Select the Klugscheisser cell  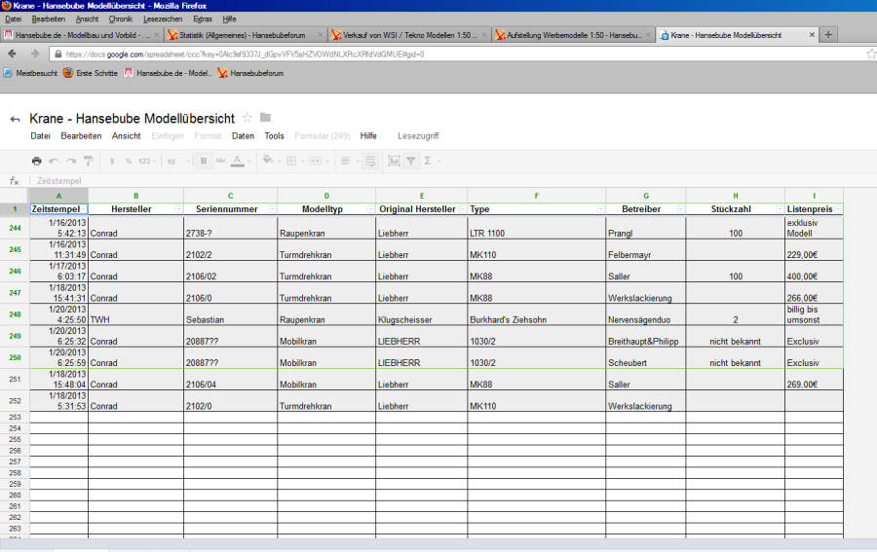(x=421, y=314)
